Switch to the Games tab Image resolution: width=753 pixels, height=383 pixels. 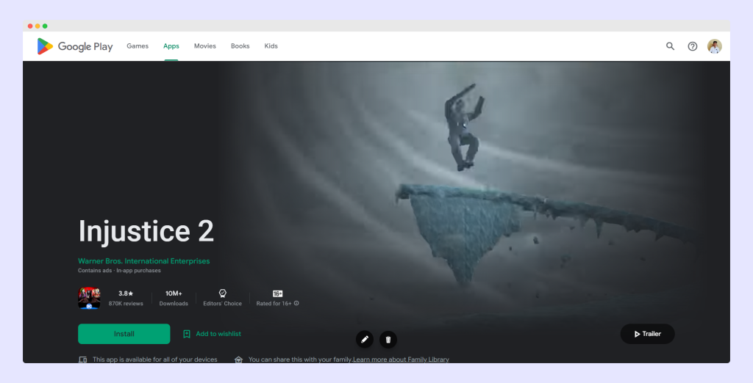point(138,46)
